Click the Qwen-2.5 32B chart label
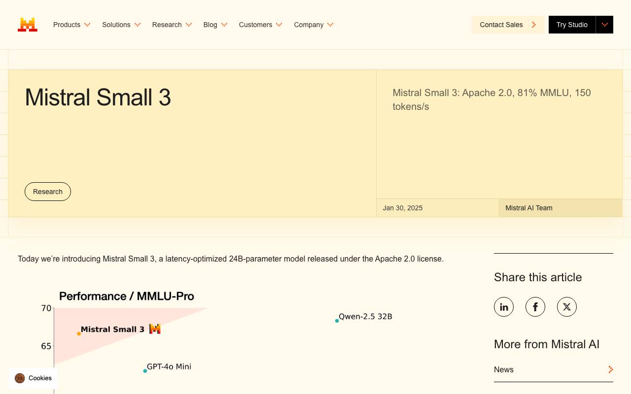This screenshot has height=394, width=631. point(365,317)
